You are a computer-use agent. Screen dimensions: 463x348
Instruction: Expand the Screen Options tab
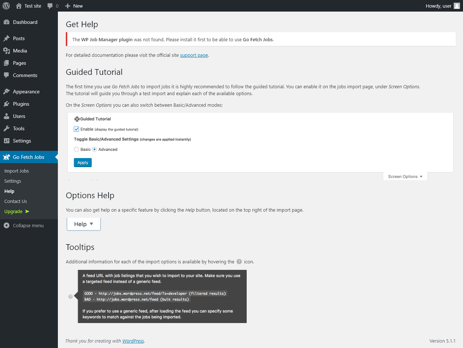coord(405,177)
